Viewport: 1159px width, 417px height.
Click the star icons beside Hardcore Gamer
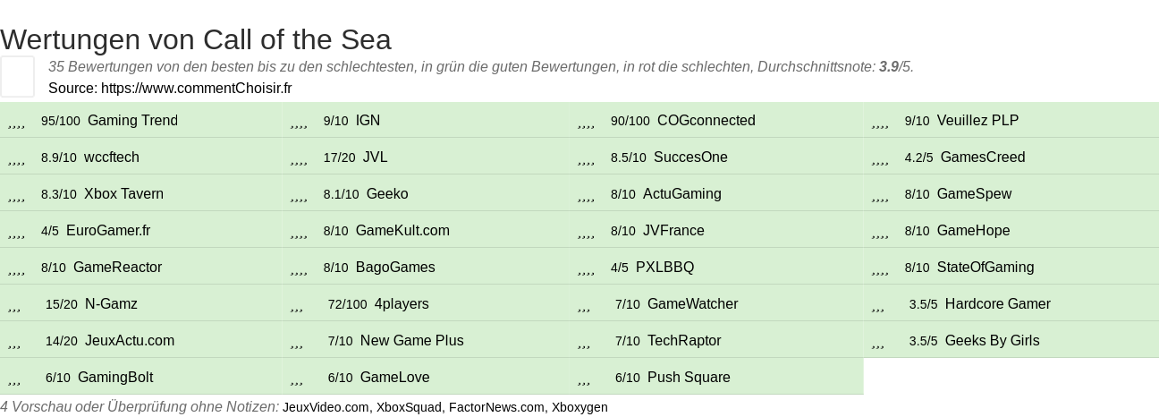pyautogui.click(x=878, y=304)
